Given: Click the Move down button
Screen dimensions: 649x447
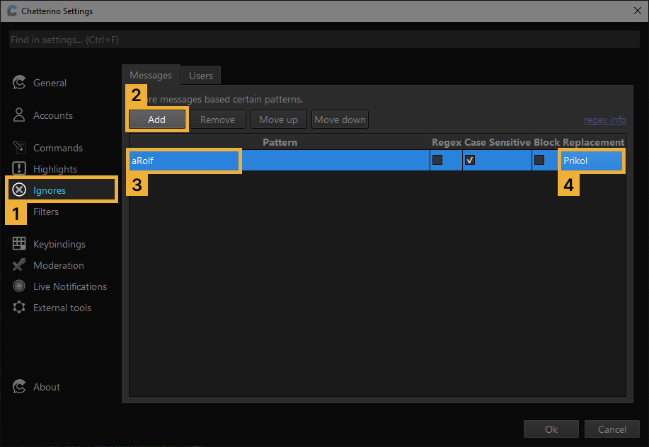Looking at the screenshot, I should pyautogui.click(x=340, y=120).
